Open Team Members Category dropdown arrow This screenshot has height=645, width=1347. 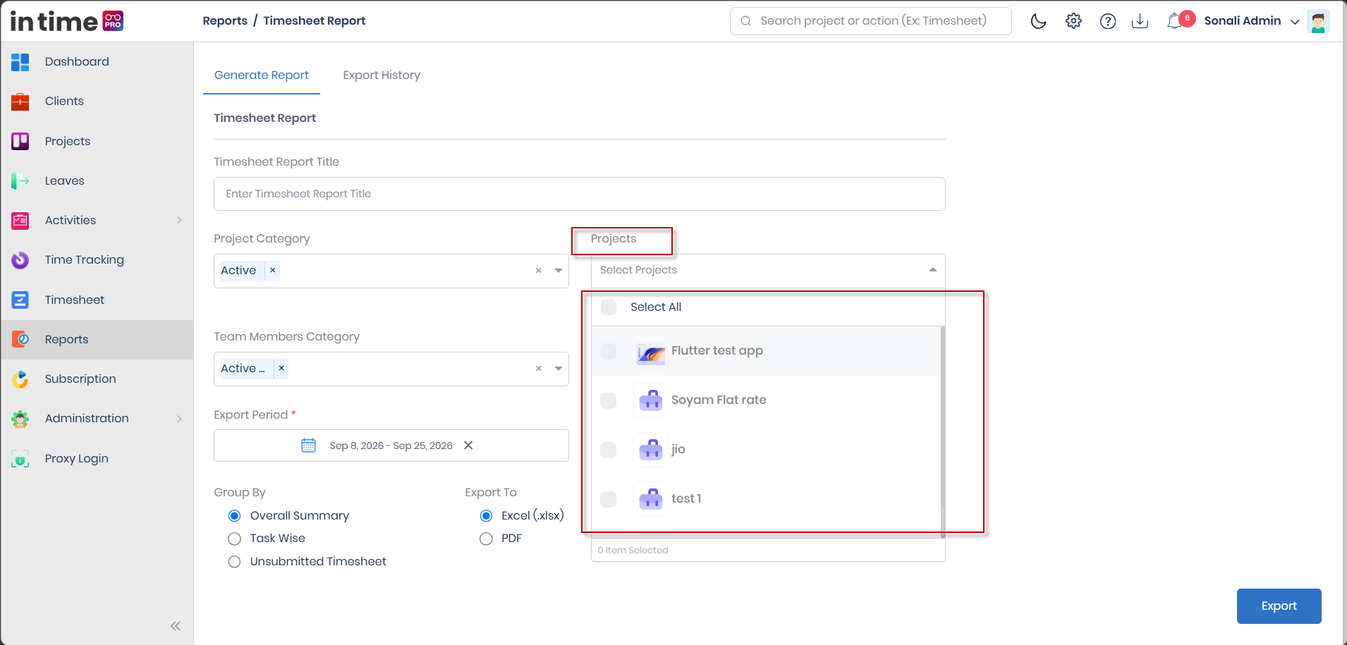(559, 369)
